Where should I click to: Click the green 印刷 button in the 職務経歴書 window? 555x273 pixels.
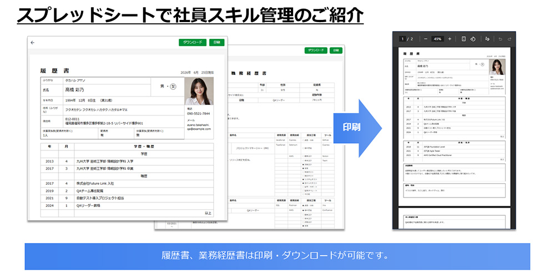pyautogui.click(x=336, y=50)
